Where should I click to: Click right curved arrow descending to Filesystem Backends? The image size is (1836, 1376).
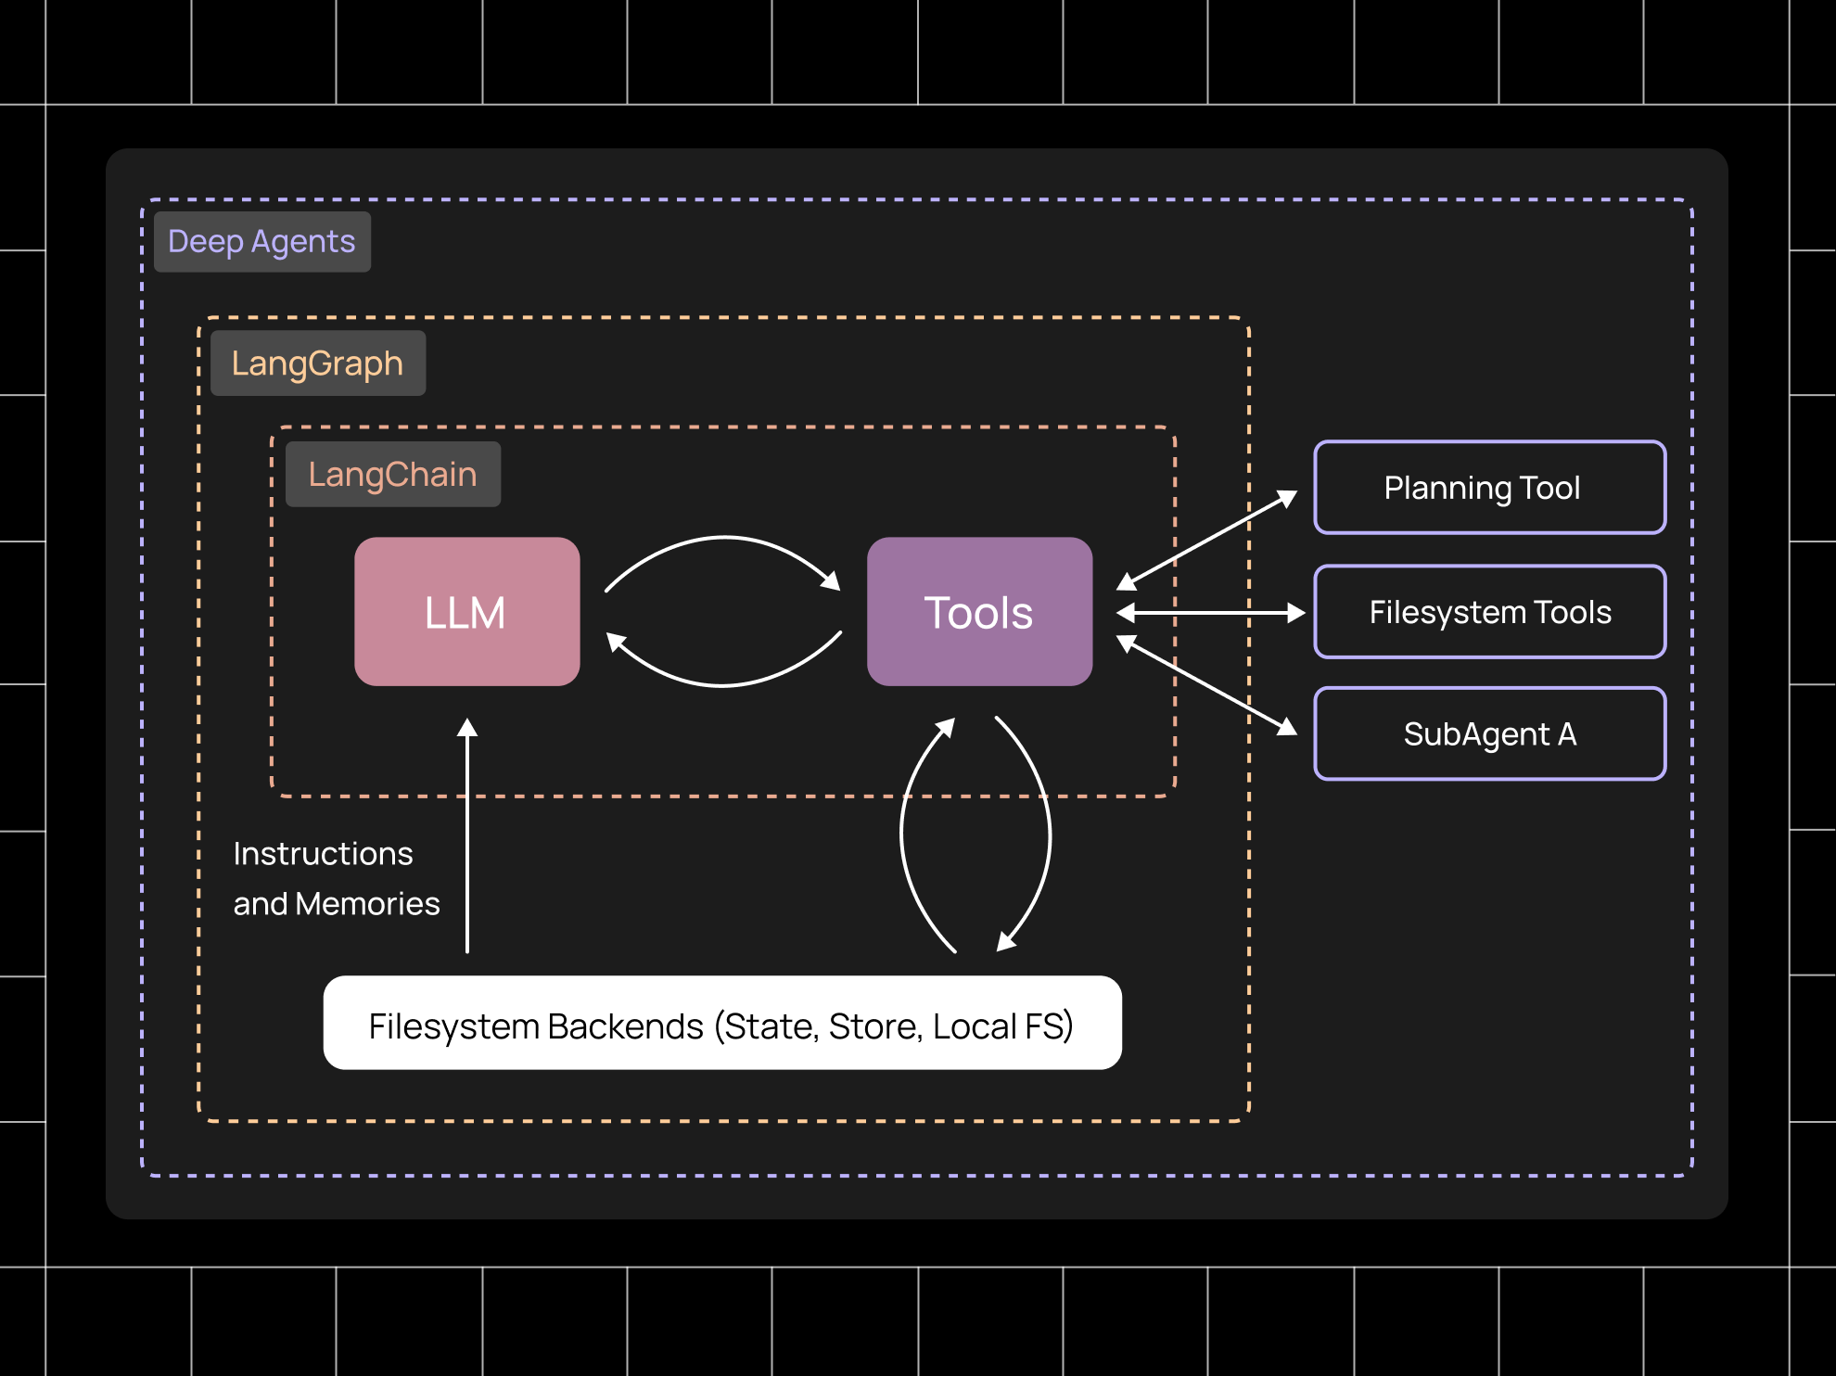1049,835
